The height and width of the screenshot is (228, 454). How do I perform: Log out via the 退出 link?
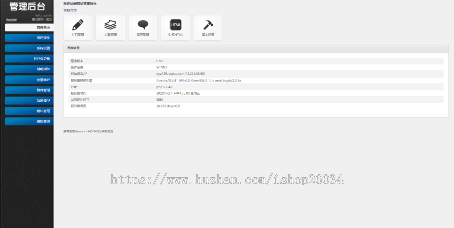(49, 19)
